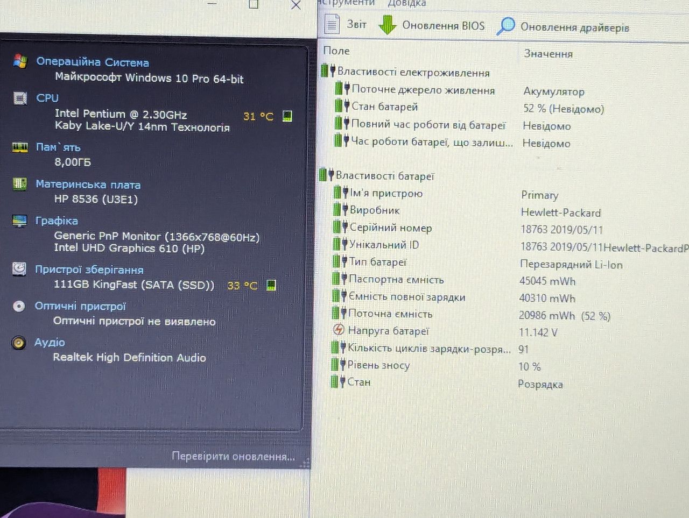Open the Оптичні пристрої section link
689x518 pixels.
(80, 306)
